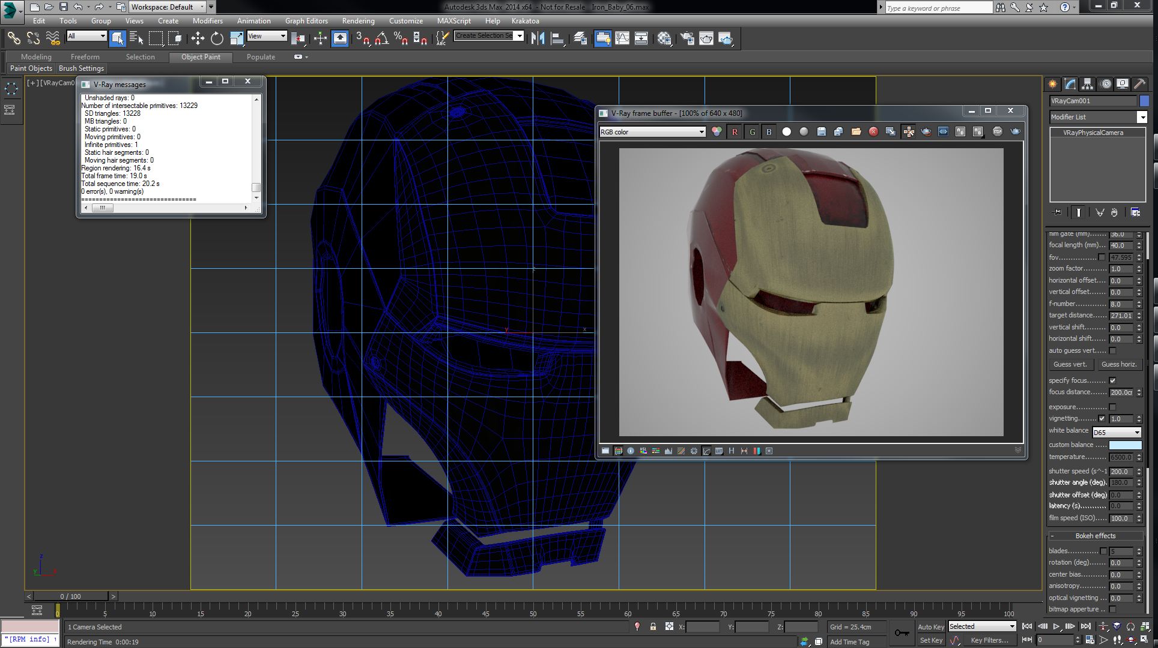Click Key Filters button
Screen dimensions: 1158x648
point(990,640)
